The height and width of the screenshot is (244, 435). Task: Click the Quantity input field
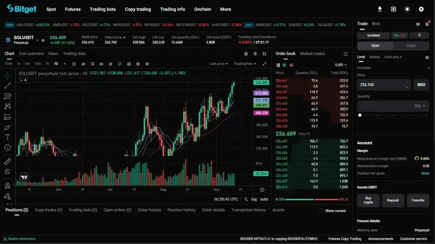(393, 106)
